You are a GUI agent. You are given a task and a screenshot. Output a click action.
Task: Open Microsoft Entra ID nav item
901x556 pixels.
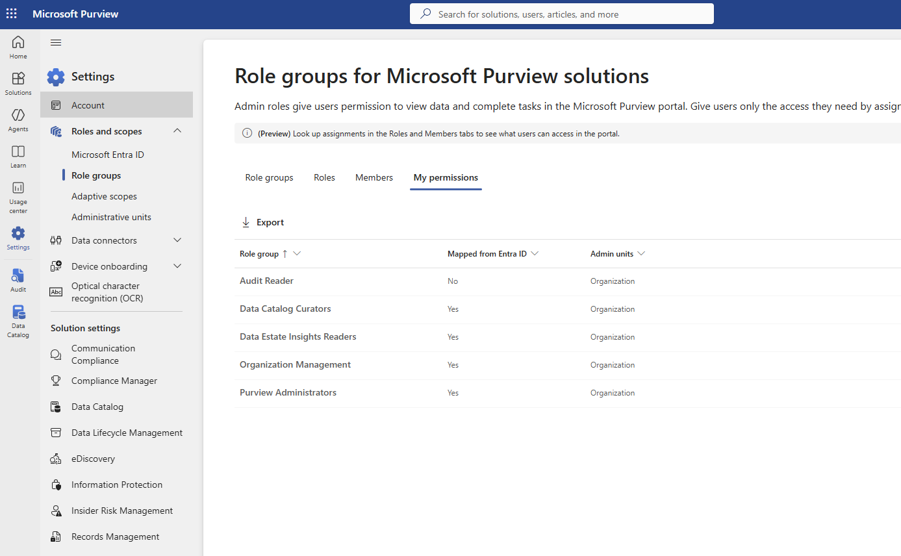pos(108,155)
